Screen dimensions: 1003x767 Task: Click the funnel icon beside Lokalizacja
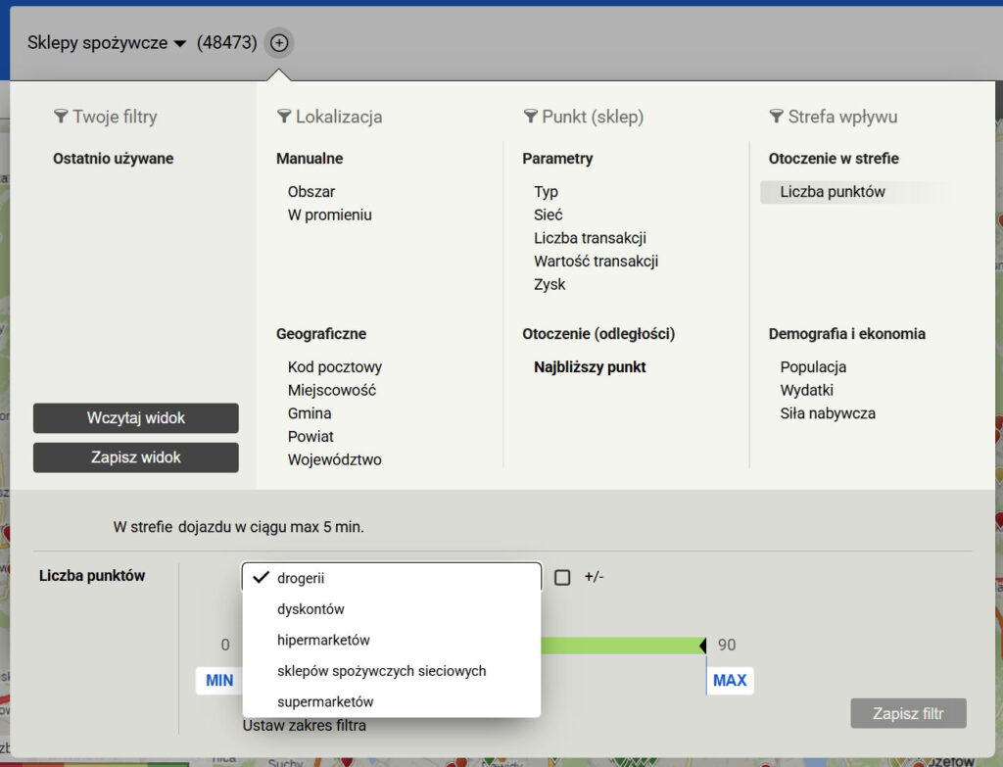pyautogui.click(x=284, y=118)
